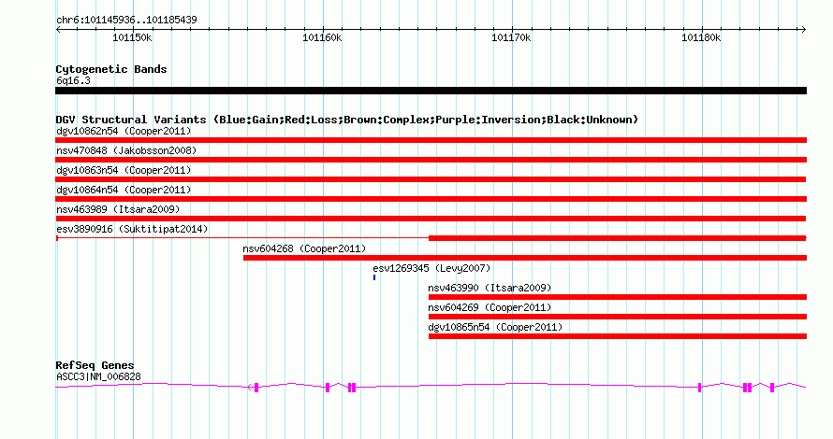Click the 101160k ruler label
The width and height of the screenshot is (833, 439).
click(x=322, y=37)
